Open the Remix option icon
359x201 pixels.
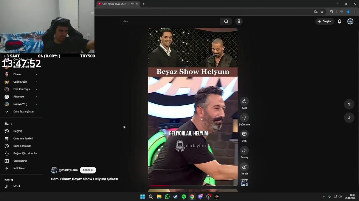(244, 167)
